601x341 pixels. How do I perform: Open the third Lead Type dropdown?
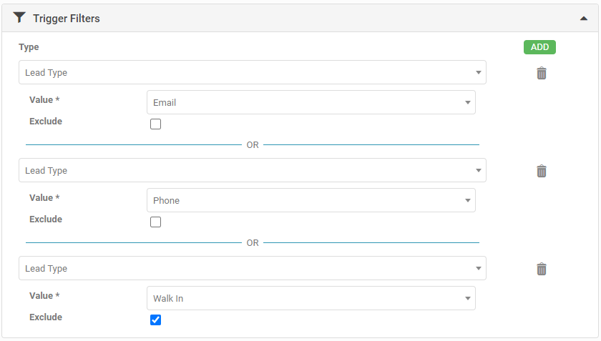(250, 268)
